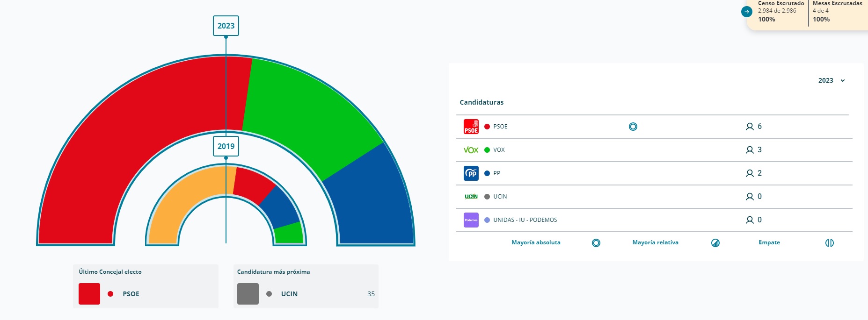Click the person icon in UNIDAS - IU - PODEMOS row
This screenshot has height=320, width=868.
(x=750, y=220)
